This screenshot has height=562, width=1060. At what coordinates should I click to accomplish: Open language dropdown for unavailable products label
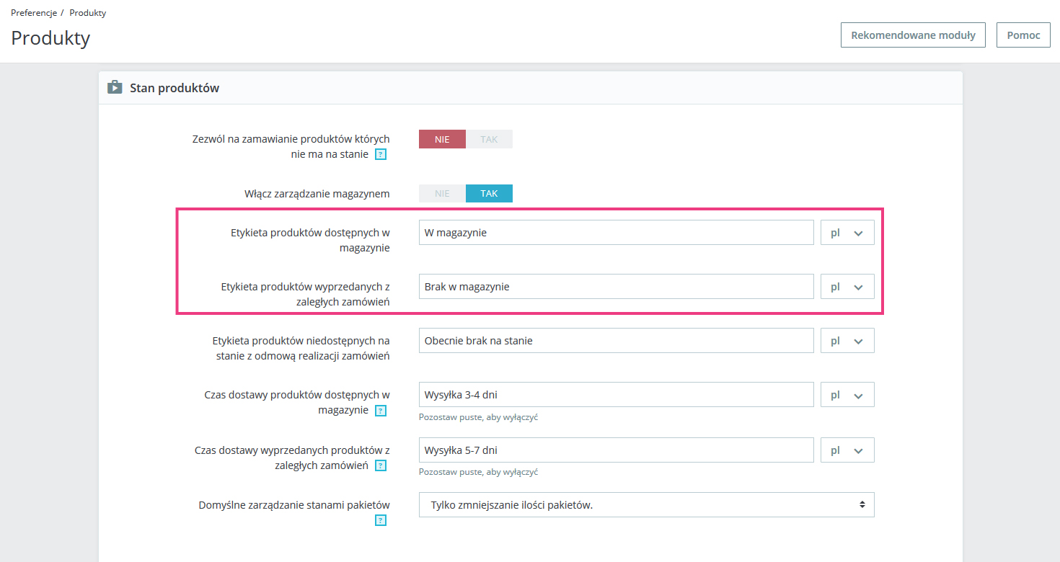(847, 341)
